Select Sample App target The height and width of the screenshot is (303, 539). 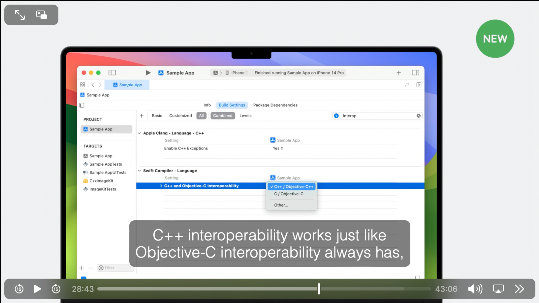point(98,156)
